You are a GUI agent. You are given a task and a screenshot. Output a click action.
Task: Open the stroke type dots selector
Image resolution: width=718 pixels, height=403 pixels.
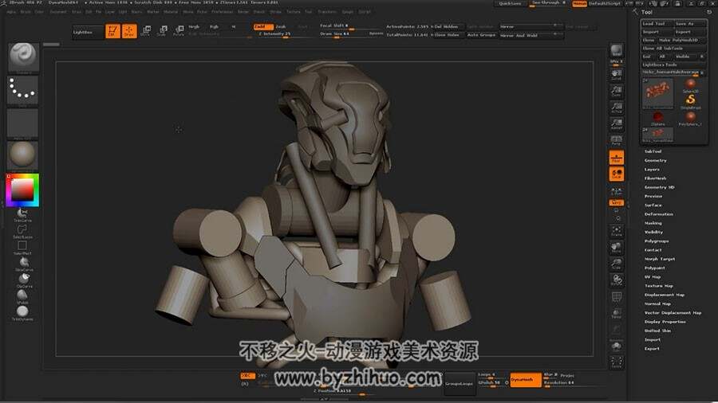(x=23, y=89)
